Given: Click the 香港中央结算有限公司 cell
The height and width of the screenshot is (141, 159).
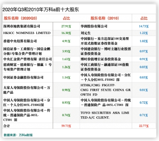Looking at the screenshot, I should tap(20, 41).
